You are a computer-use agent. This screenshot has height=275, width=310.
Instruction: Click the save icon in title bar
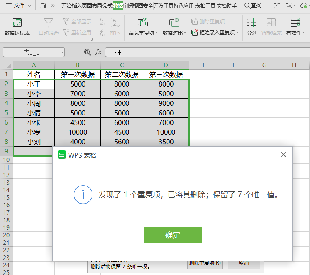click(x=43, y=5)
